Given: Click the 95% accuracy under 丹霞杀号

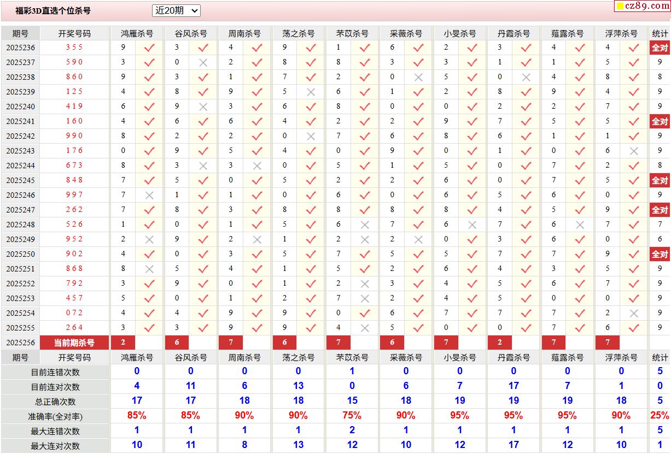Looking at the screenshot, I should (x=514, y=416).
